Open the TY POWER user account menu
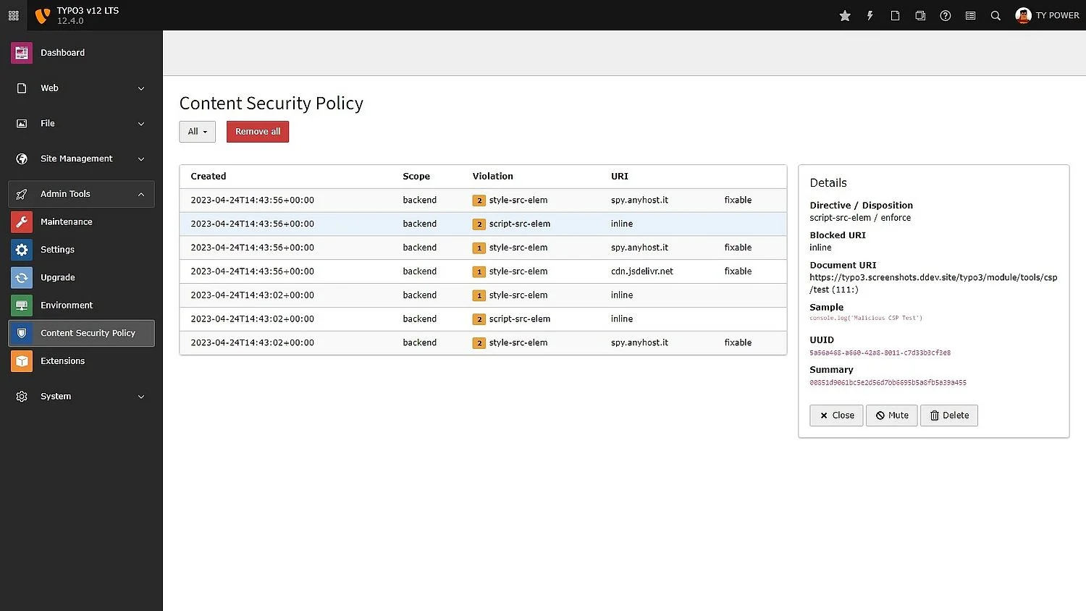 (1048, 15)
